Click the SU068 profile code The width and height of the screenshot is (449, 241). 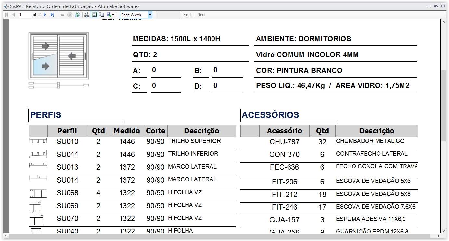(x=67, y=193)
